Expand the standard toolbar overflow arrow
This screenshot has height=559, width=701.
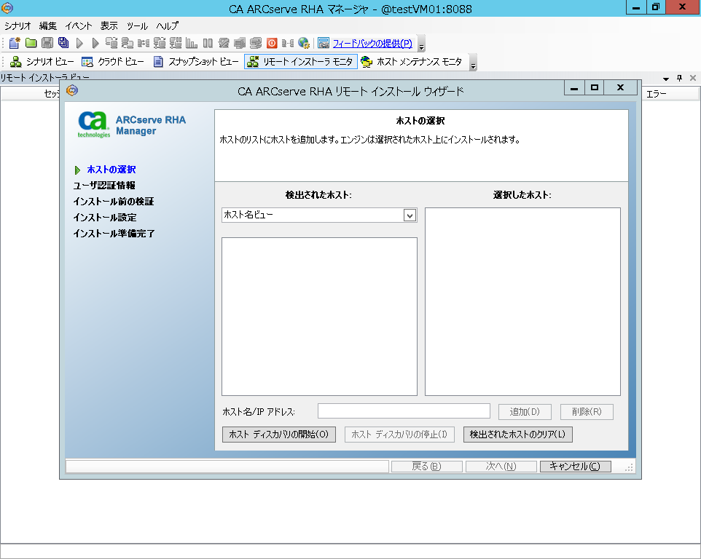pos(421,44)
